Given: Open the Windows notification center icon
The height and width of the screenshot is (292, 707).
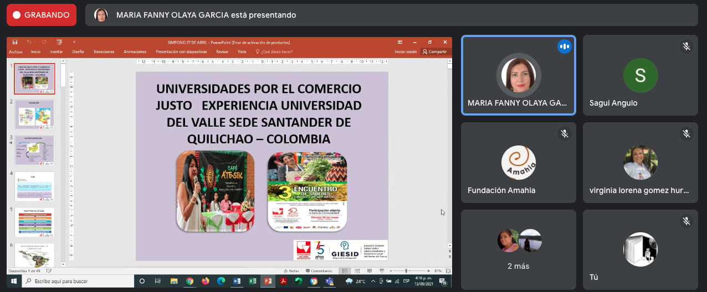Looking at the screenshot, I should pyautogui.click(x=443, y=282).
